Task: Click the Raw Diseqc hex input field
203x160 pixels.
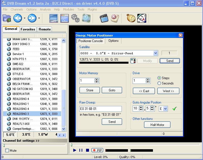Action: pos(100,109)
